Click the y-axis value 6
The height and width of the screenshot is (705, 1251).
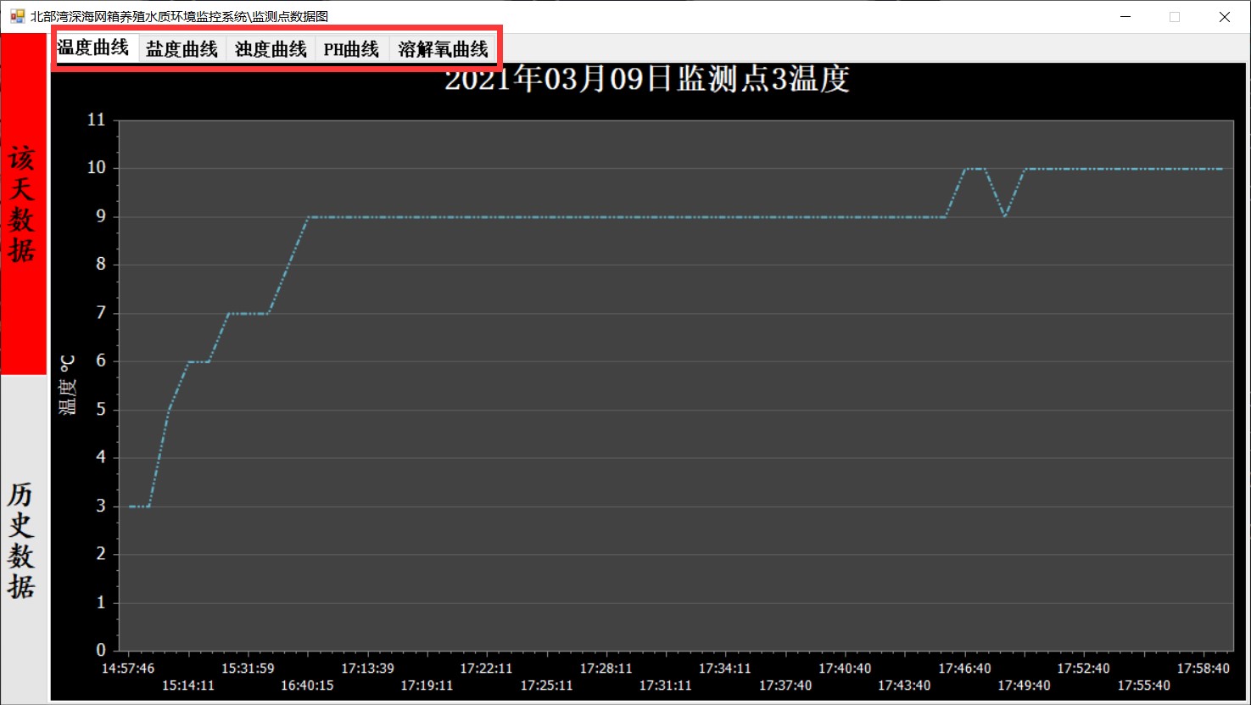click(101, 361)
